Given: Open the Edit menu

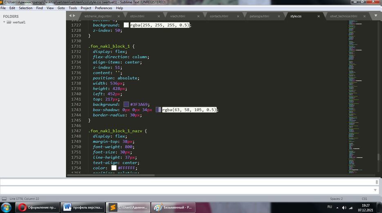Looking at the screenshot, I should tap(12, 8).
